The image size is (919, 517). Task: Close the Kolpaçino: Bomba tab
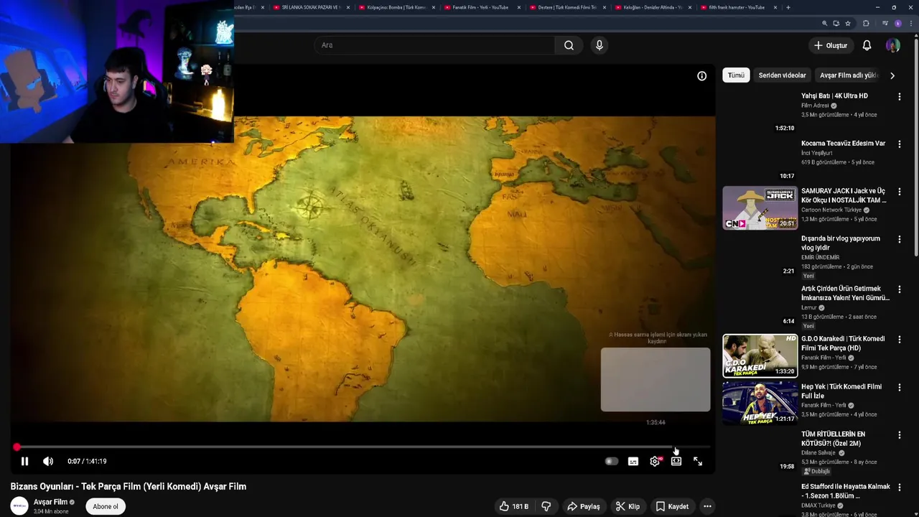click(x=434, y=7)
